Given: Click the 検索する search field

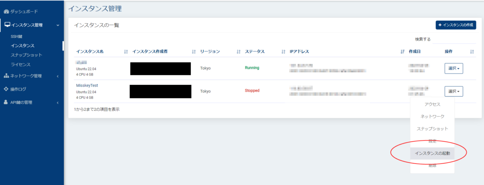Looking at the screenshot, I should [454, 39].
